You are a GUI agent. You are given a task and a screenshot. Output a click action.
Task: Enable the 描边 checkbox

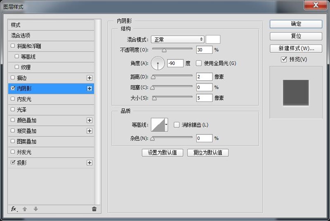[13, 77]
